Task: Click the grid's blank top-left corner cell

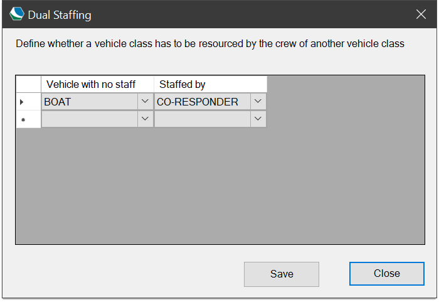Action: click(x=29, y=84)
